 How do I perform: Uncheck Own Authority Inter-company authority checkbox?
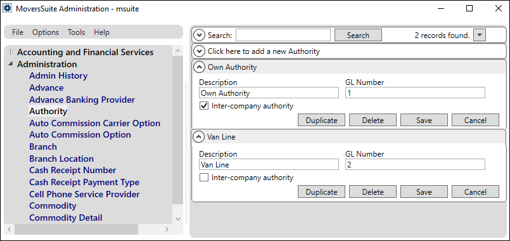[204, 106]
